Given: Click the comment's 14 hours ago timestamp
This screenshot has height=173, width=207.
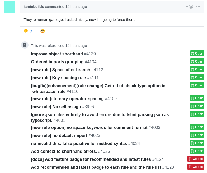Looking at the screenshot, I should [76, 7].
